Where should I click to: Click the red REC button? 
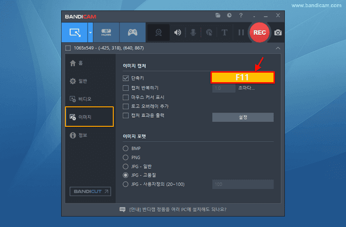pyautogui.click(x=260, y=32)
